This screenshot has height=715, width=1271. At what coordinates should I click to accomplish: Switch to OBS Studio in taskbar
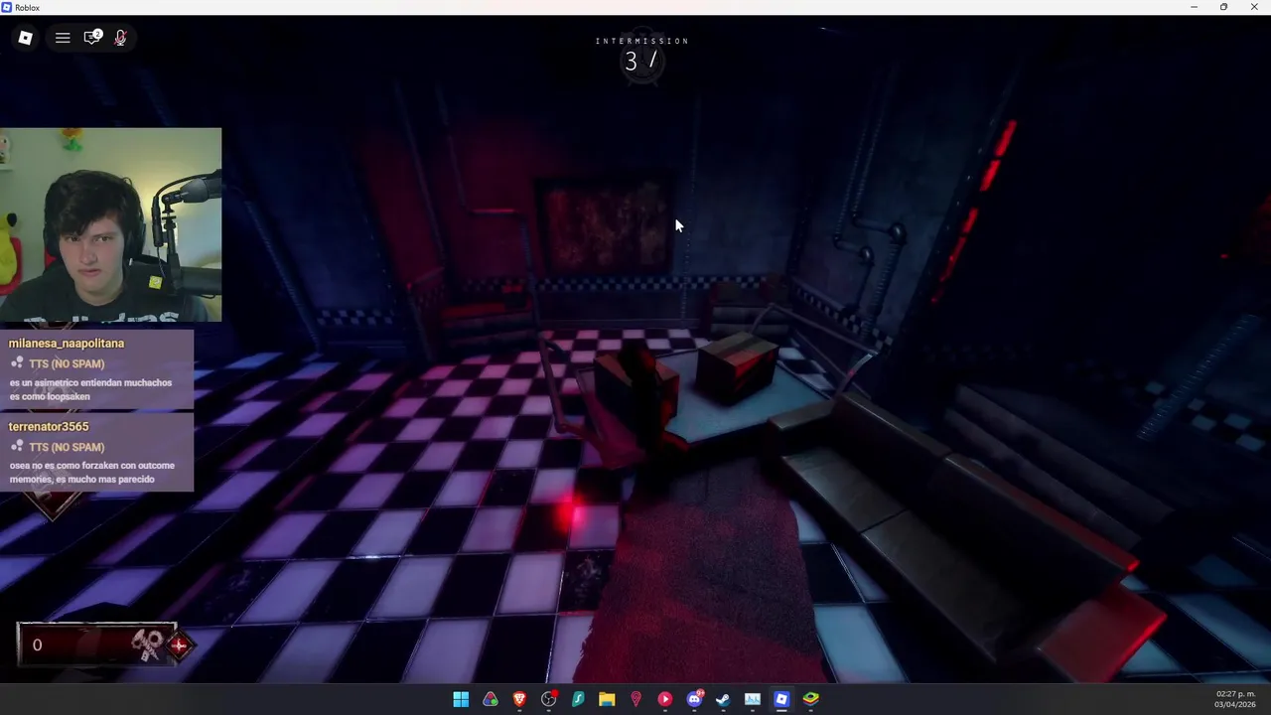tap(549, 699)
